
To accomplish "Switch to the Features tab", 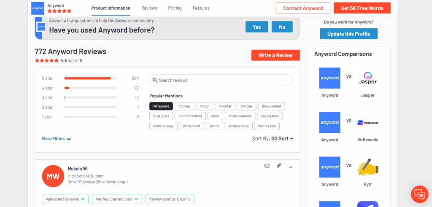I will (201, 8).
